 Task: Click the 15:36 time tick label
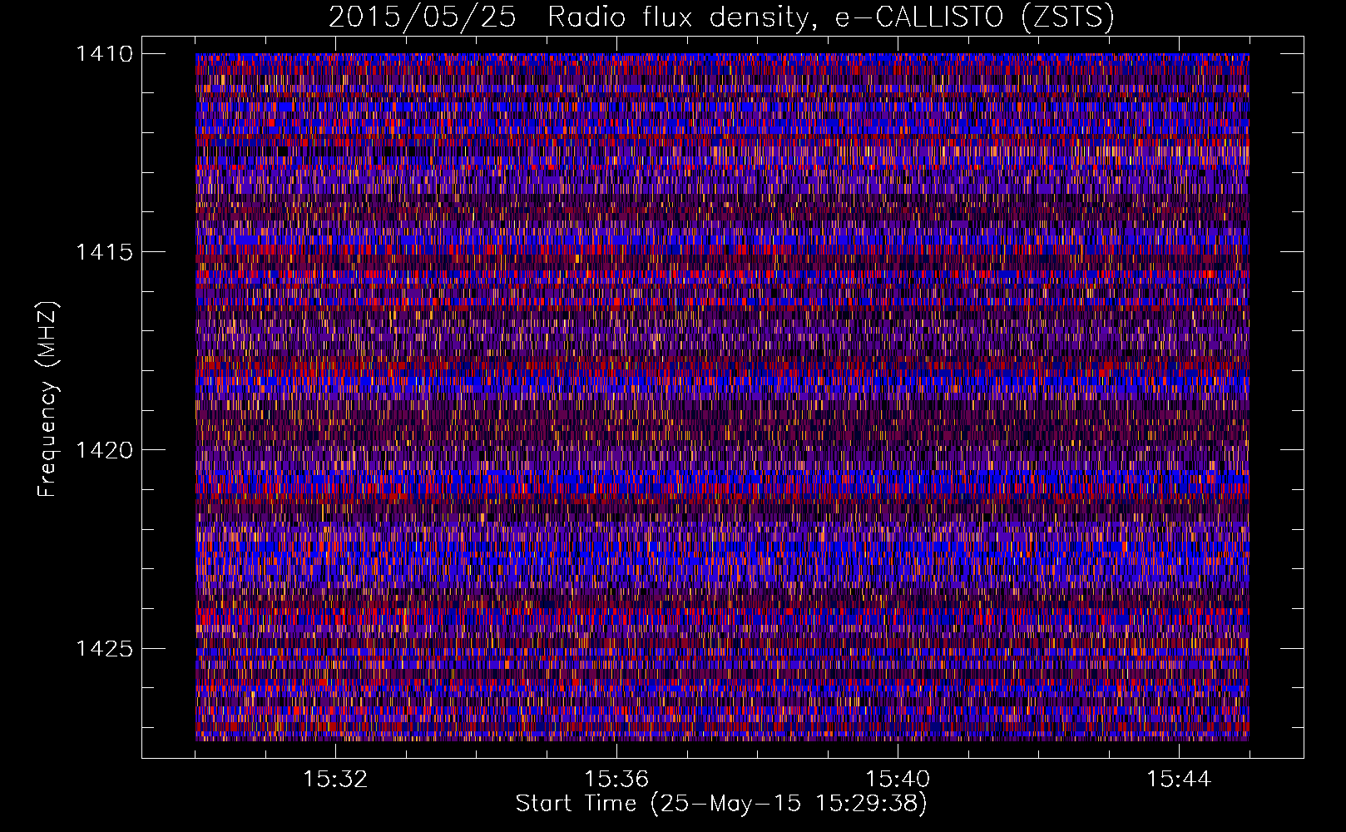click(x=616, y=779)
